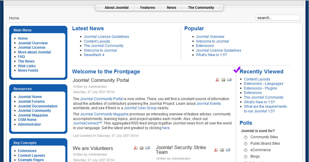Visit Joomla! Forums in Resources
309x162 pixels.
tap(31, 102)
